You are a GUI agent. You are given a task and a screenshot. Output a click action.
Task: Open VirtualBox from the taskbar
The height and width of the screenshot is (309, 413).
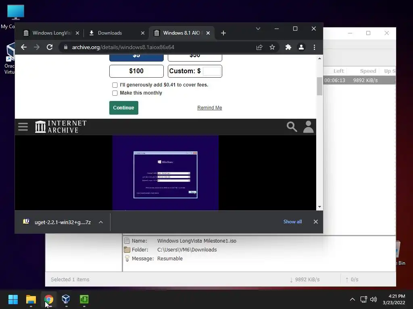[66, 299]
